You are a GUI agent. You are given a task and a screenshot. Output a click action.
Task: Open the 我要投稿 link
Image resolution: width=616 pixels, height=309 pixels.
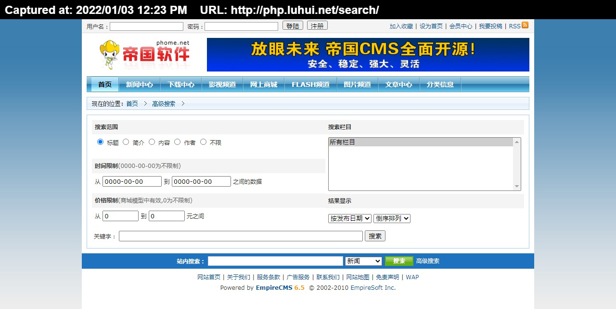click(490, 26)
